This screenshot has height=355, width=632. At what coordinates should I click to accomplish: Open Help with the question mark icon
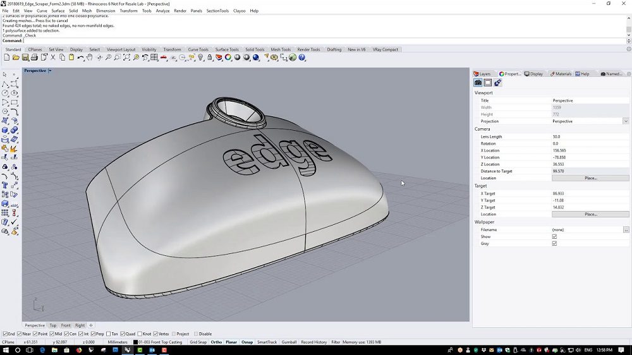[x=302, y=57]
